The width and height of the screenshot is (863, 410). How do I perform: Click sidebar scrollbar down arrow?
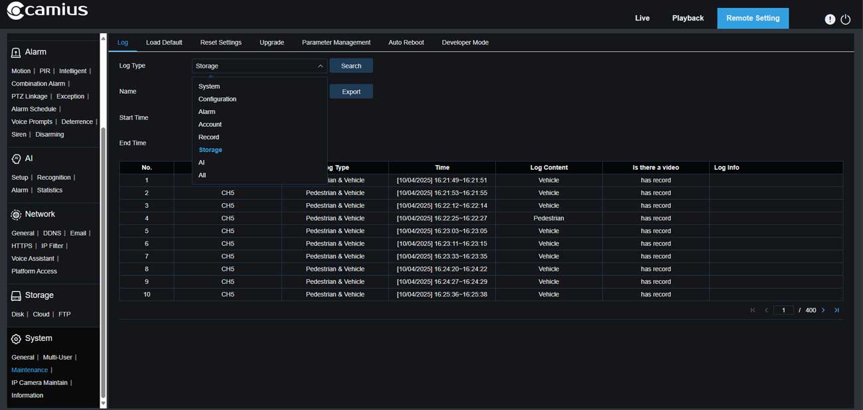click(103, 403)
